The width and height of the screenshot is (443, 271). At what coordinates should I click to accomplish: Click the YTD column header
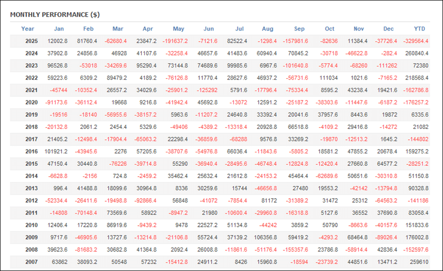[419, 29]
